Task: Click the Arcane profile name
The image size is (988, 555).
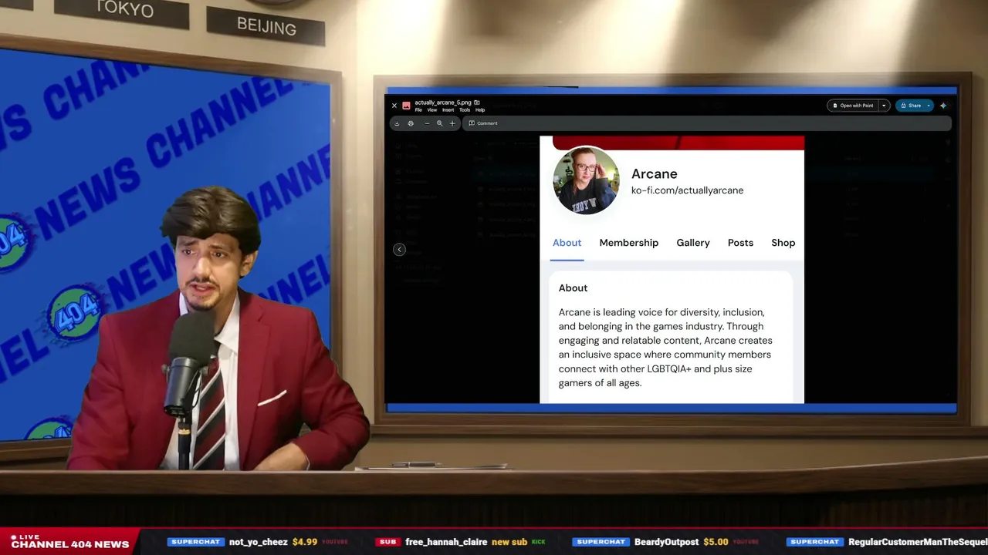Action: [x=654, y=174]
